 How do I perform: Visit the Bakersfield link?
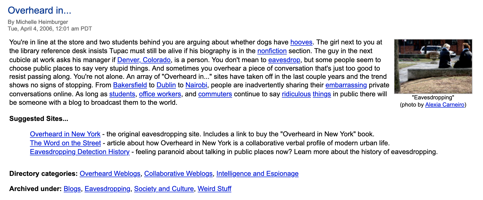(x=130, y=85)
